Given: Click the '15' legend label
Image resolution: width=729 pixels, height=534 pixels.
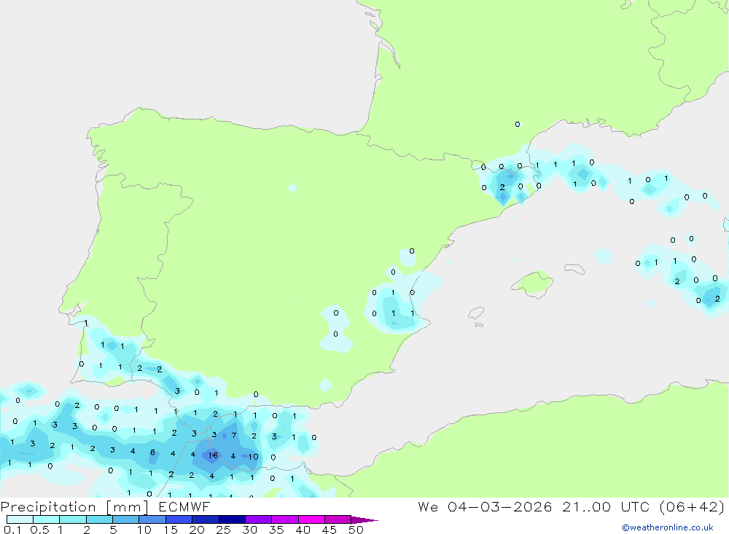Looking at the screenshot, I should point(171,530).
